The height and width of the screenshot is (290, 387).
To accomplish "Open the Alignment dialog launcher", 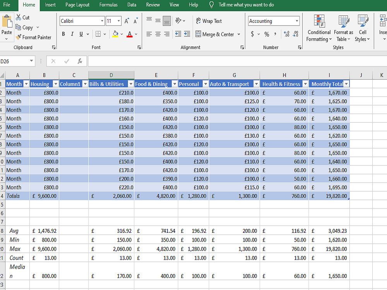I will tap(242, 47).
